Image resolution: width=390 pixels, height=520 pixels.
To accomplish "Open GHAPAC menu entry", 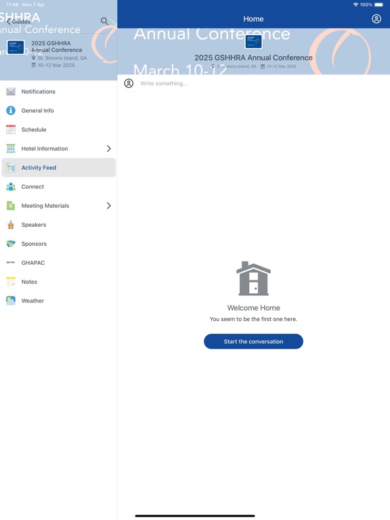I will 59,263.
